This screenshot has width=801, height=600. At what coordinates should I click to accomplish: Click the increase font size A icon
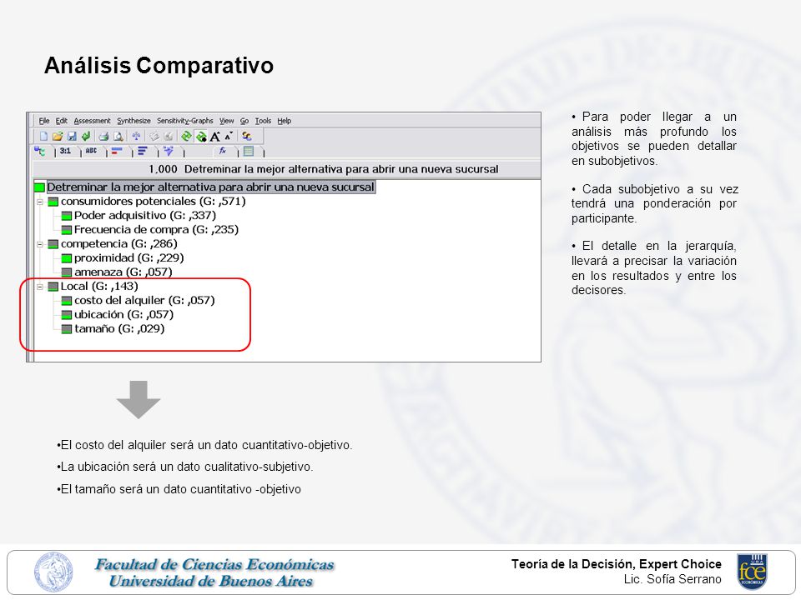tap(215, 136)
